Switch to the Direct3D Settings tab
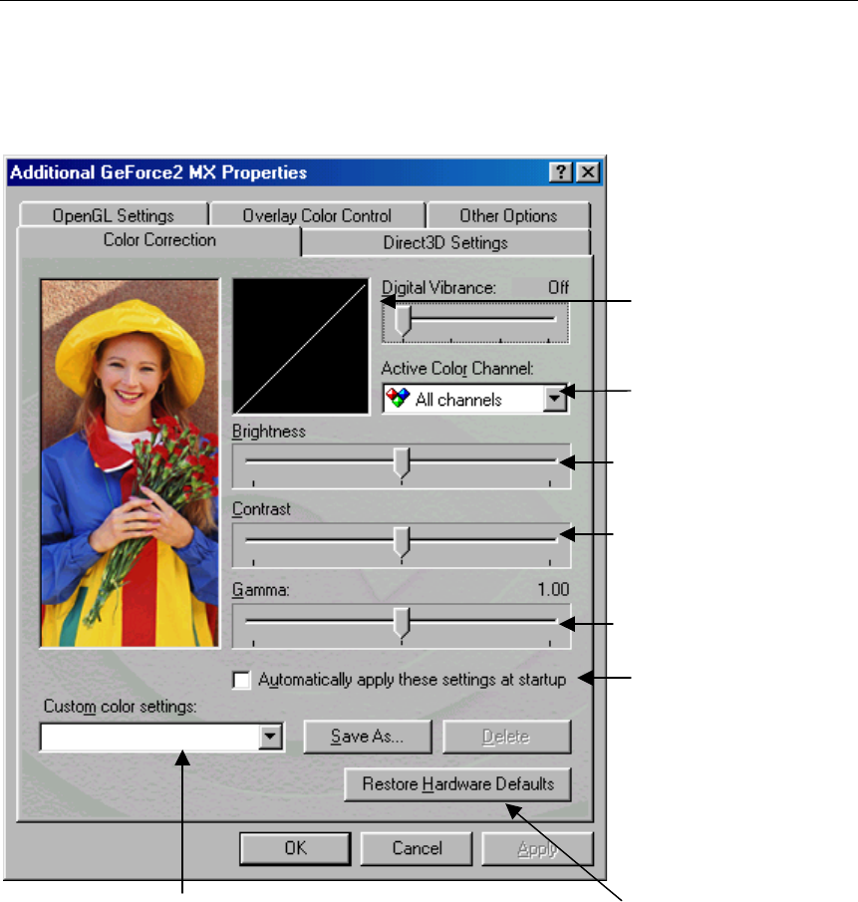This screenshot has width=858, height=902. (x=445, y=242)
